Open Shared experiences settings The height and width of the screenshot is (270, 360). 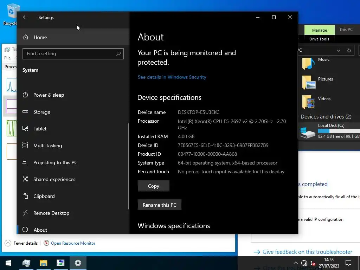[x=73, y=179]
